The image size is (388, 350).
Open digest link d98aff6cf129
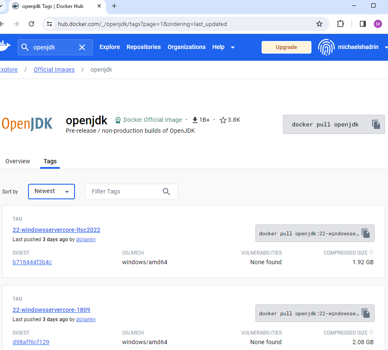click(x=31, y=342)
